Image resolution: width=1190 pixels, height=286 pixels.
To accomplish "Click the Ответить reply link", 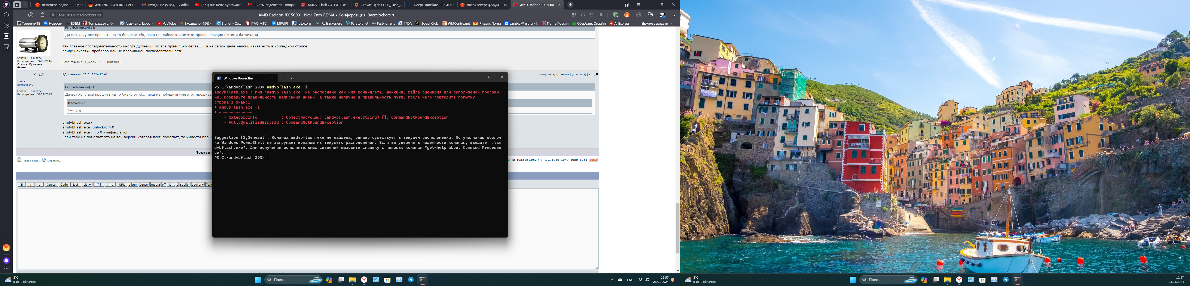I will 53,161.
